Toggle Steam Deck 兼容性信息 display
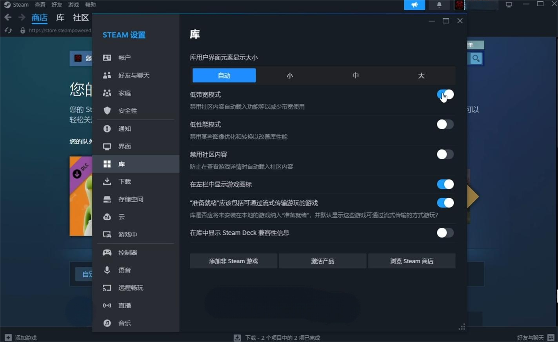 coord(445,233)
